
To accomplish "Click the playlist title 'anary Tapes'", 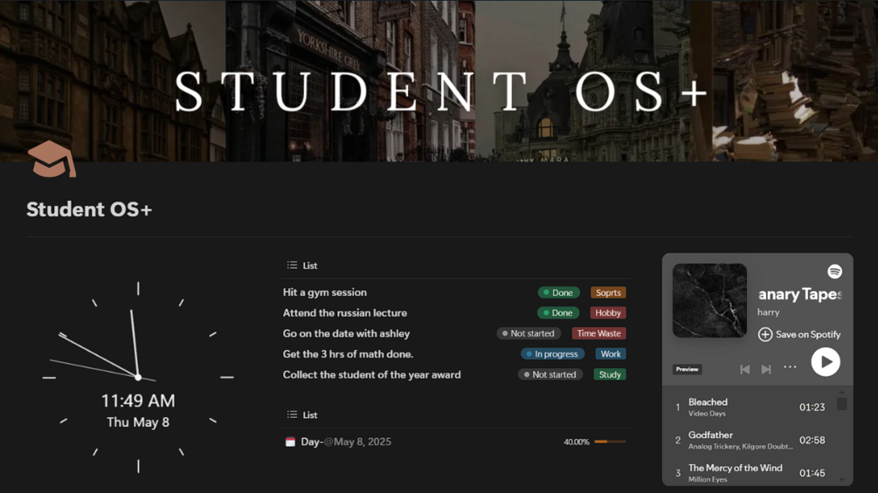I will tap(799, 295).
